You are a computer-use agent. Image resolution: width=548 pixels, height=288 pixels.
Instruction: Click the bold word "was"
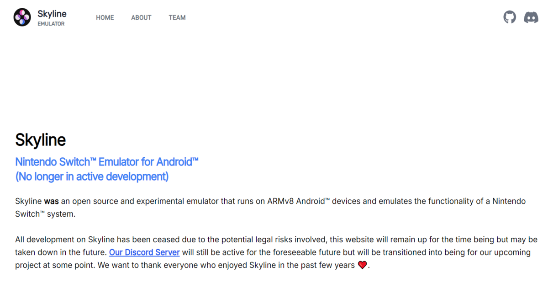(51, 201)
